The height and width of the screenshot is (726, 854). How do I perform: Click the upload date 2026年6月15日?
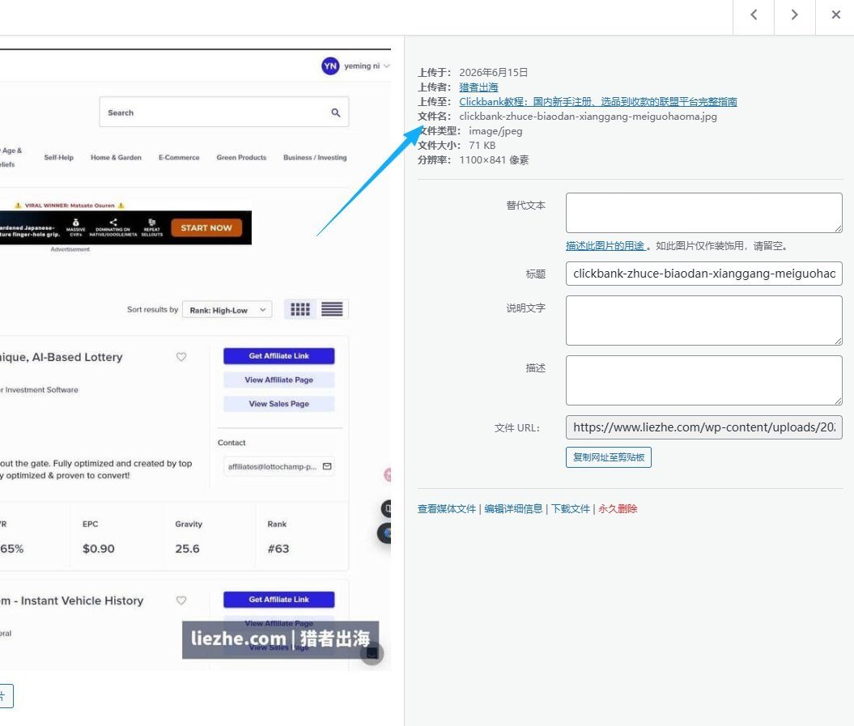(494, 72)
